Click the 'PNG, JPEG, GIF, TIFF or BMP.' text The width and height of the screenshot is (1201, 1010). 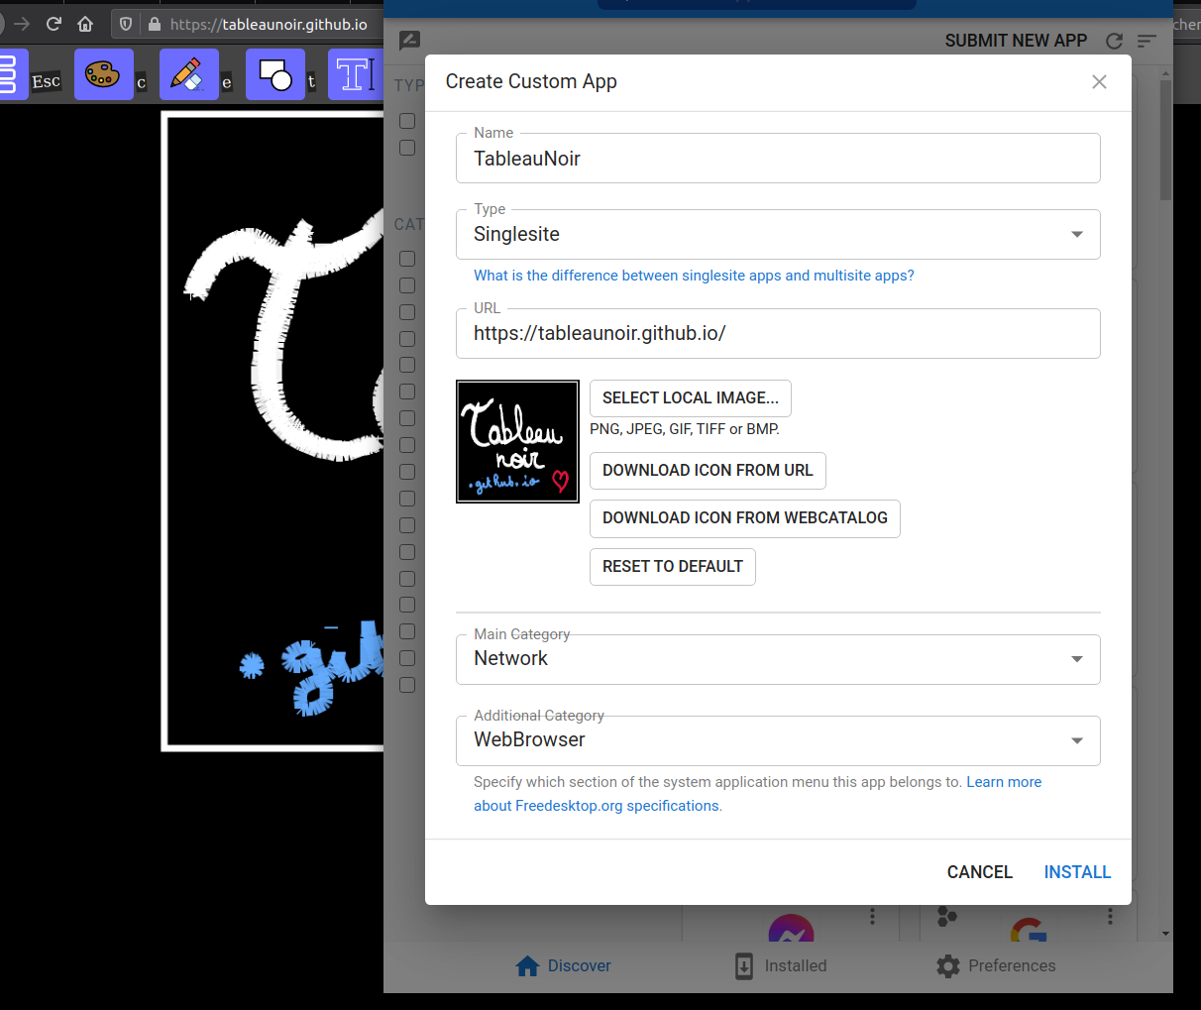click(685, 429)
